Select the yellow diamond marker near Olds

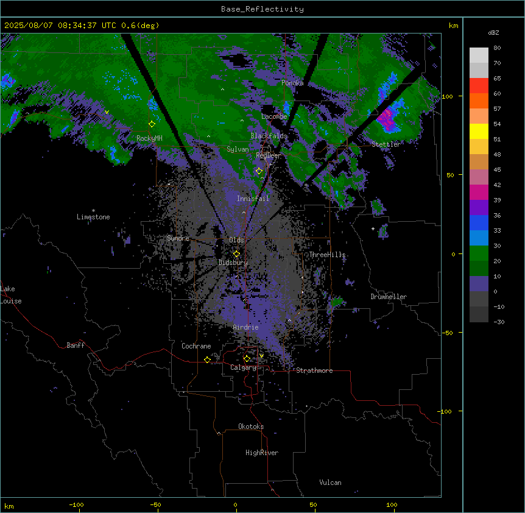tap(236, 254)
